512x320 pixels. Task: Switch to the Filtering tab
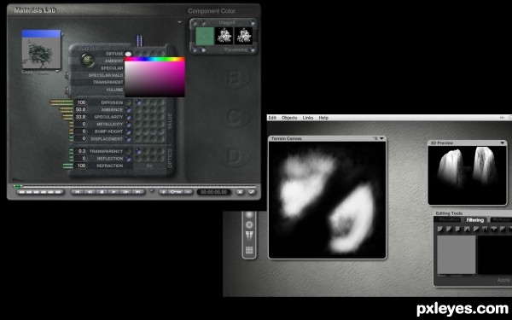tap(474, 220)
